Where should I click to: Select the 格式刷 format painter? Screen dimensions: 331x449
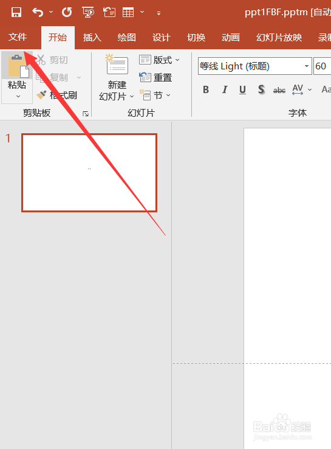(56, 95)
